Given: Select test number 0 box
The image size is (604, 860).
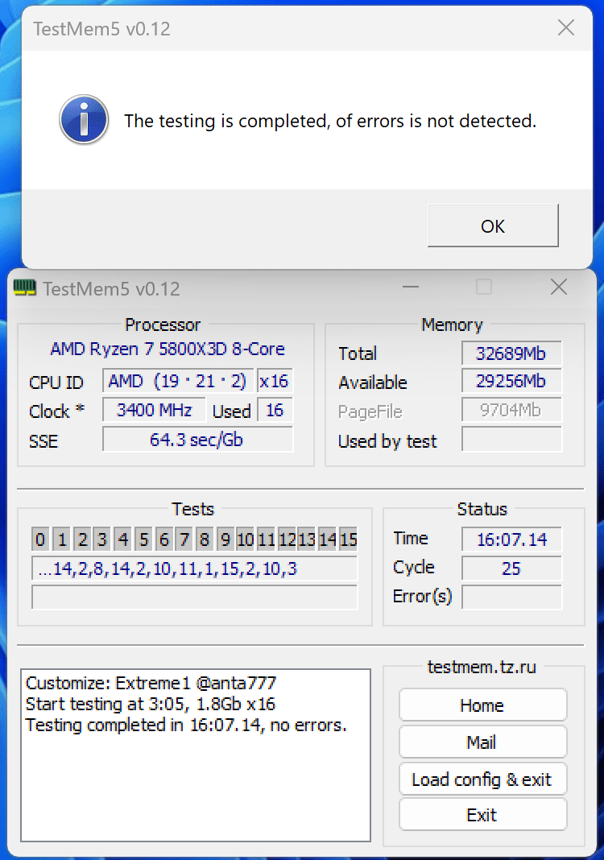Looking at the screenshot, I should point(40,540).
